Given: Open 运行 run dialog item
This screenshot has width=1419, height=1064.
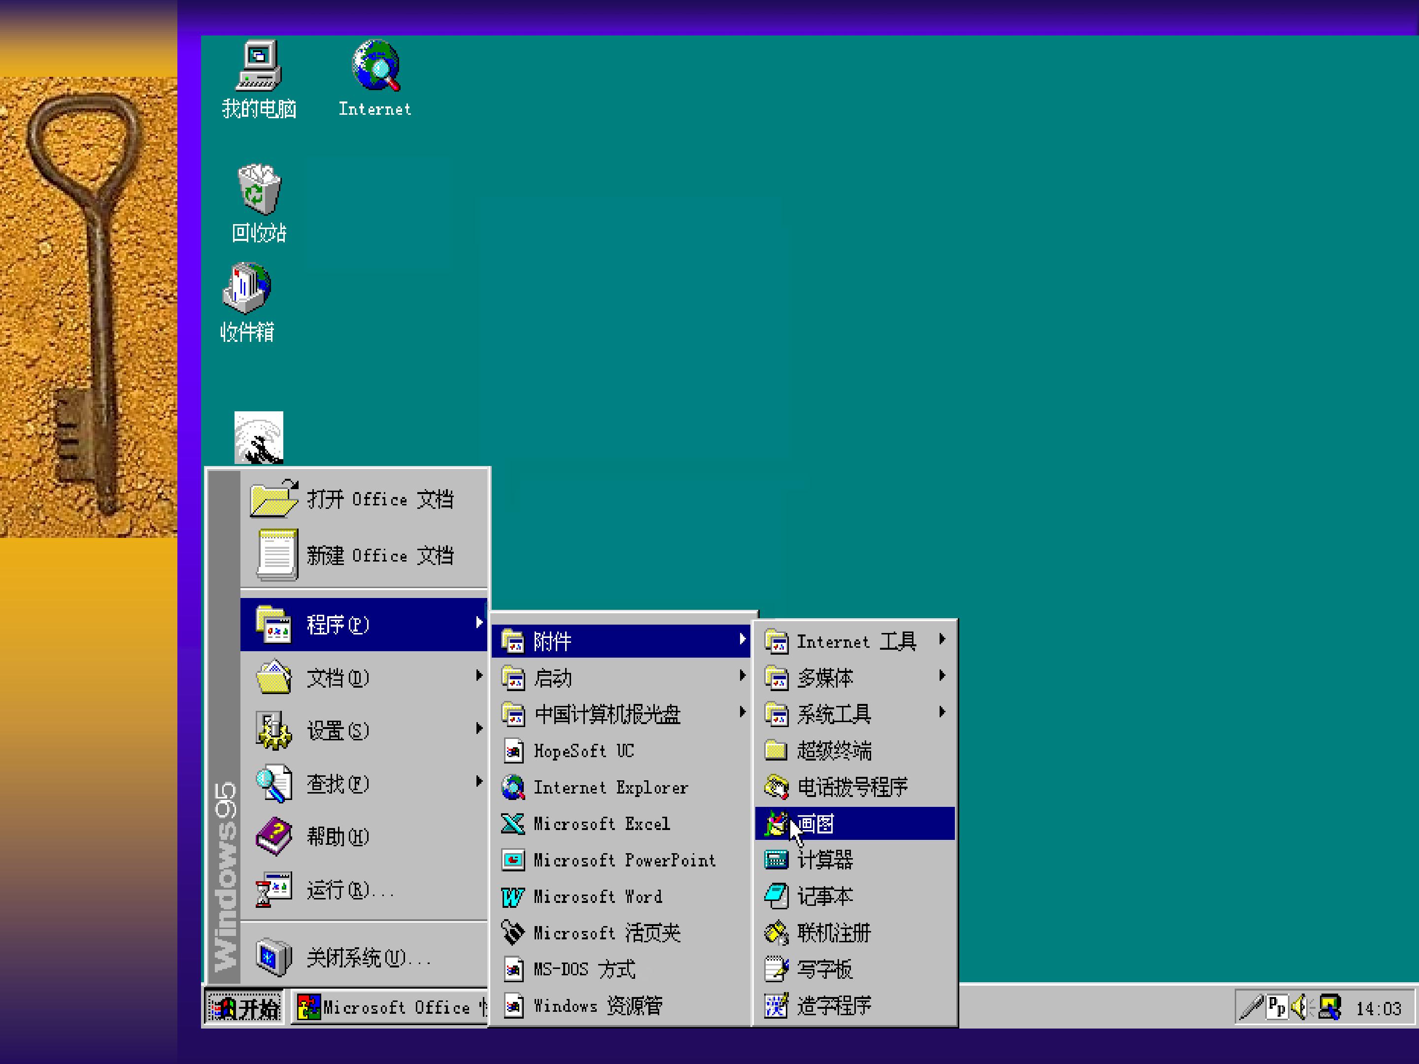Looking at the screenshot, I should (x=364, y=890).
